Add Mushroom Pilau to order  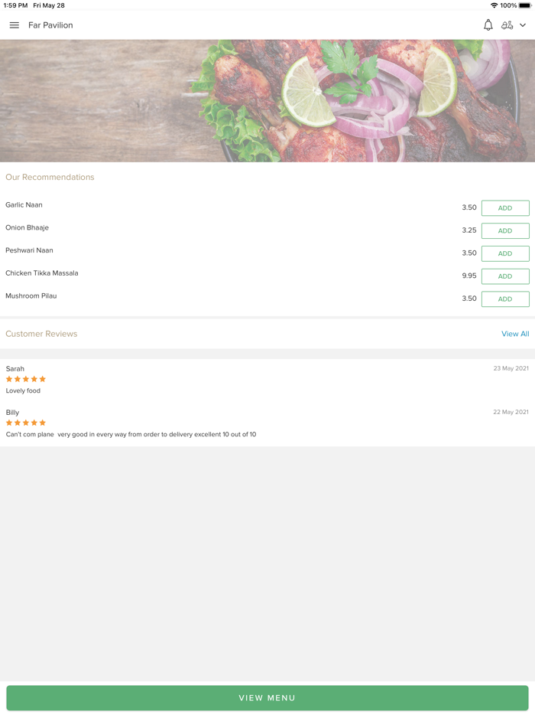(505, 299)
